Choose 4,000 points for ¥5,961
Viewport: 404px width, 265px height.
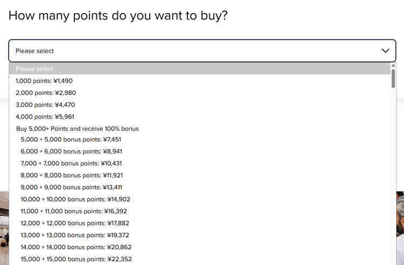[x=45, y=116]
